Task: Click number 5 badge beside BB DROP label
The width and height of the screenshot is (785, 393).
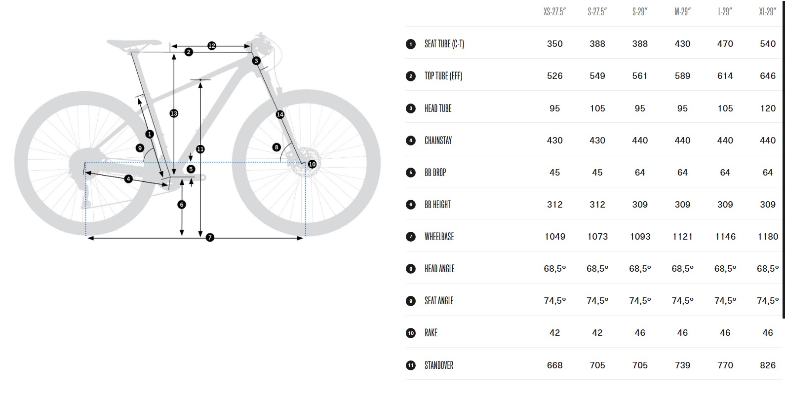Action: (411, 173)
